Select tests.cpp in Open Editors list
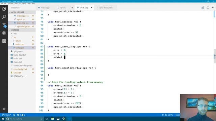The width and height of the screenshot is (216, 121). [x=21, y=23]
